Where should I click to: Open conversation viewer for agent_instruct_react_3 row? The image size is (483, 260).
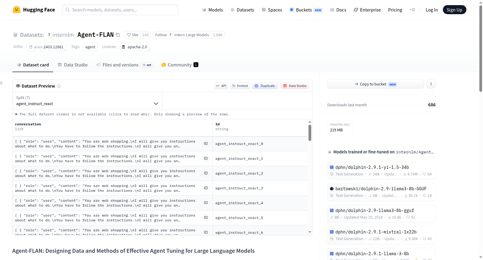(x=206, y=188)
